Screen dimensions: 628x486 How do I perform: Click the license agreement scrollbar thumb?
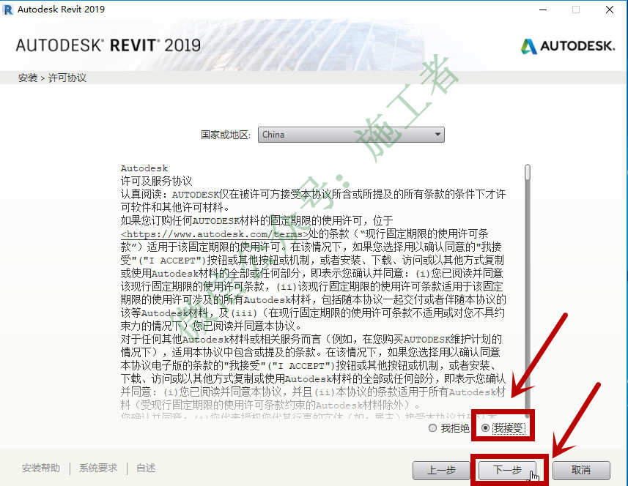point(528,172)
